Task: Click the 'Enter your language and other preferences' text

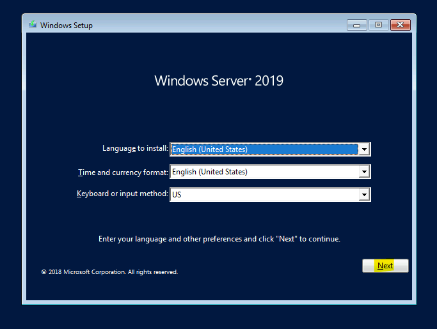Action: 219,239
